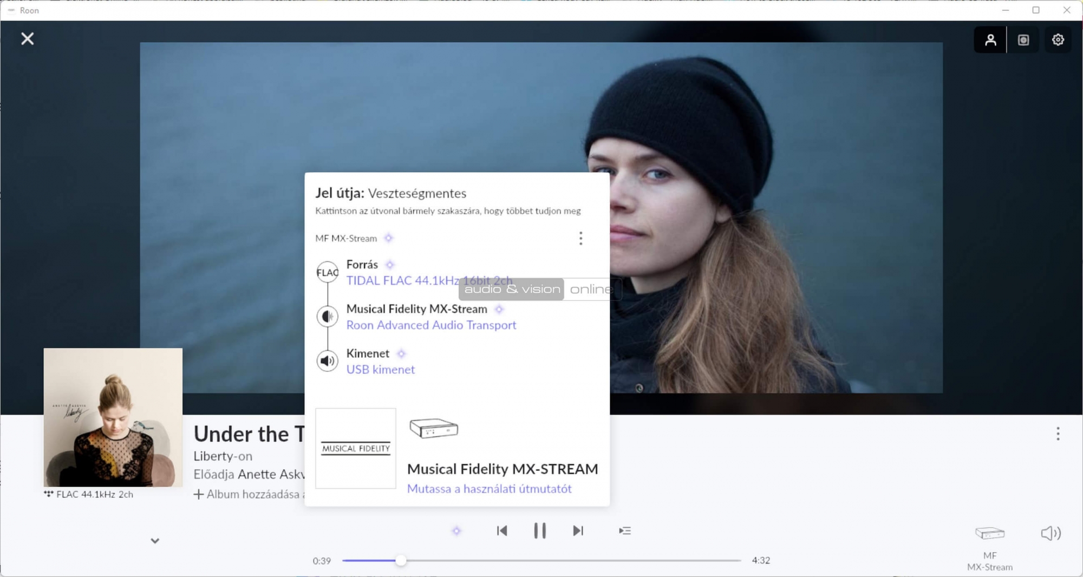Click the Under the T track title
The width and height of the screenshot is (1083, 577).
[x=249, y=434]
